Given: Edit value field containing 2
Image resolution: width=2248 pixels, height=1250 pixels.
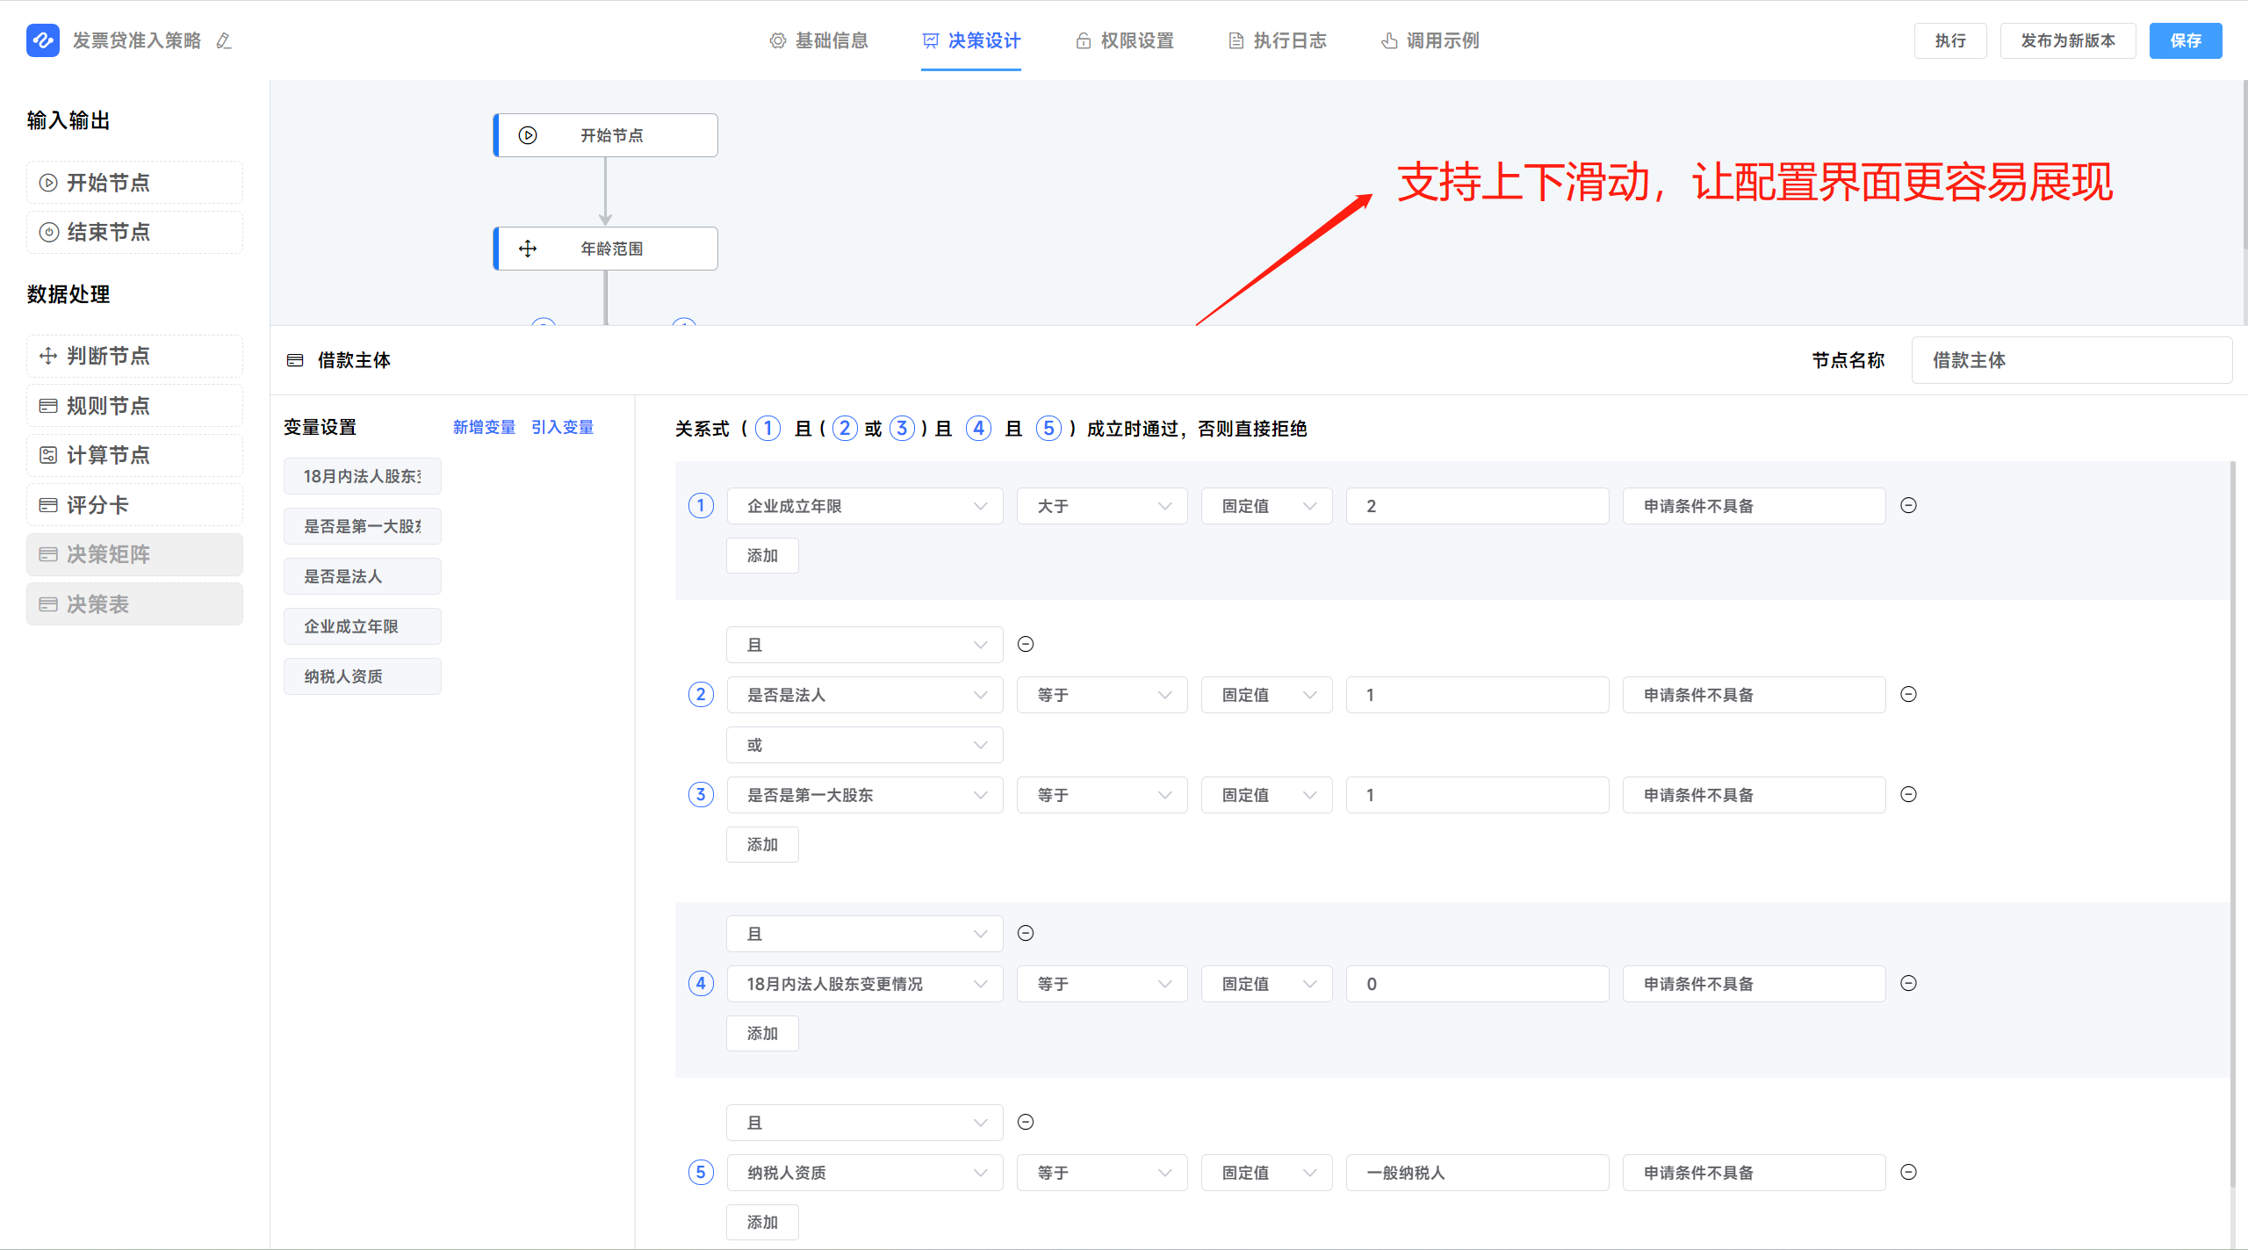Looking at the screenshot, I should coord(1478,506).
